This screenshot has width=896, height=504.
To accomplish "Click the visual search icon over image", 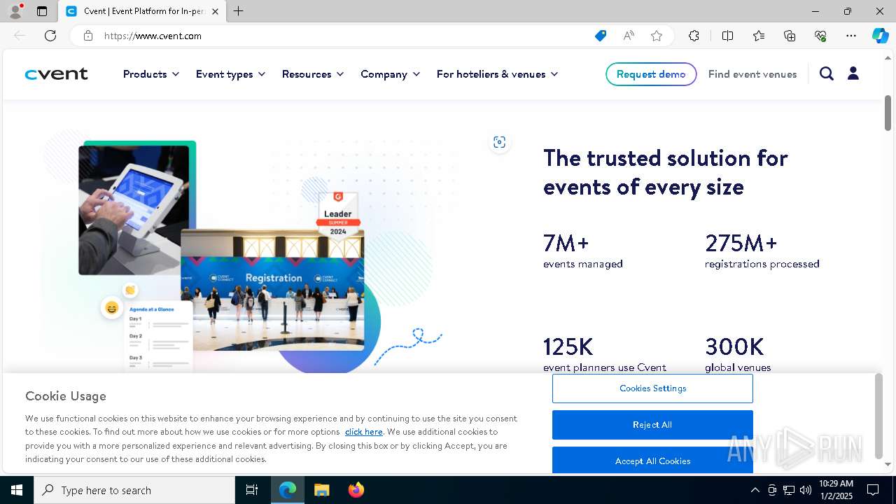I will 499,142.
